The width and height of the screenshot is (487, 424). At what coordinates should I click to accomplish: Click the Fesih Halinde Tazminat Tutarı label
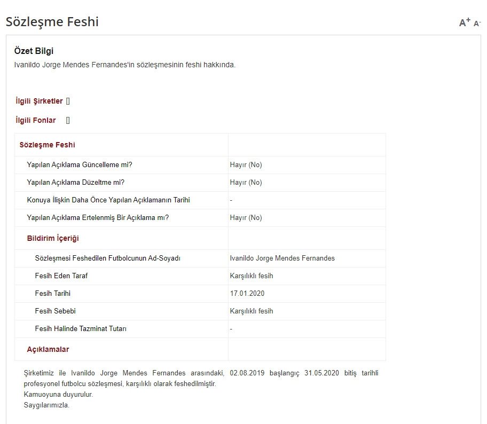coord(81,328)
